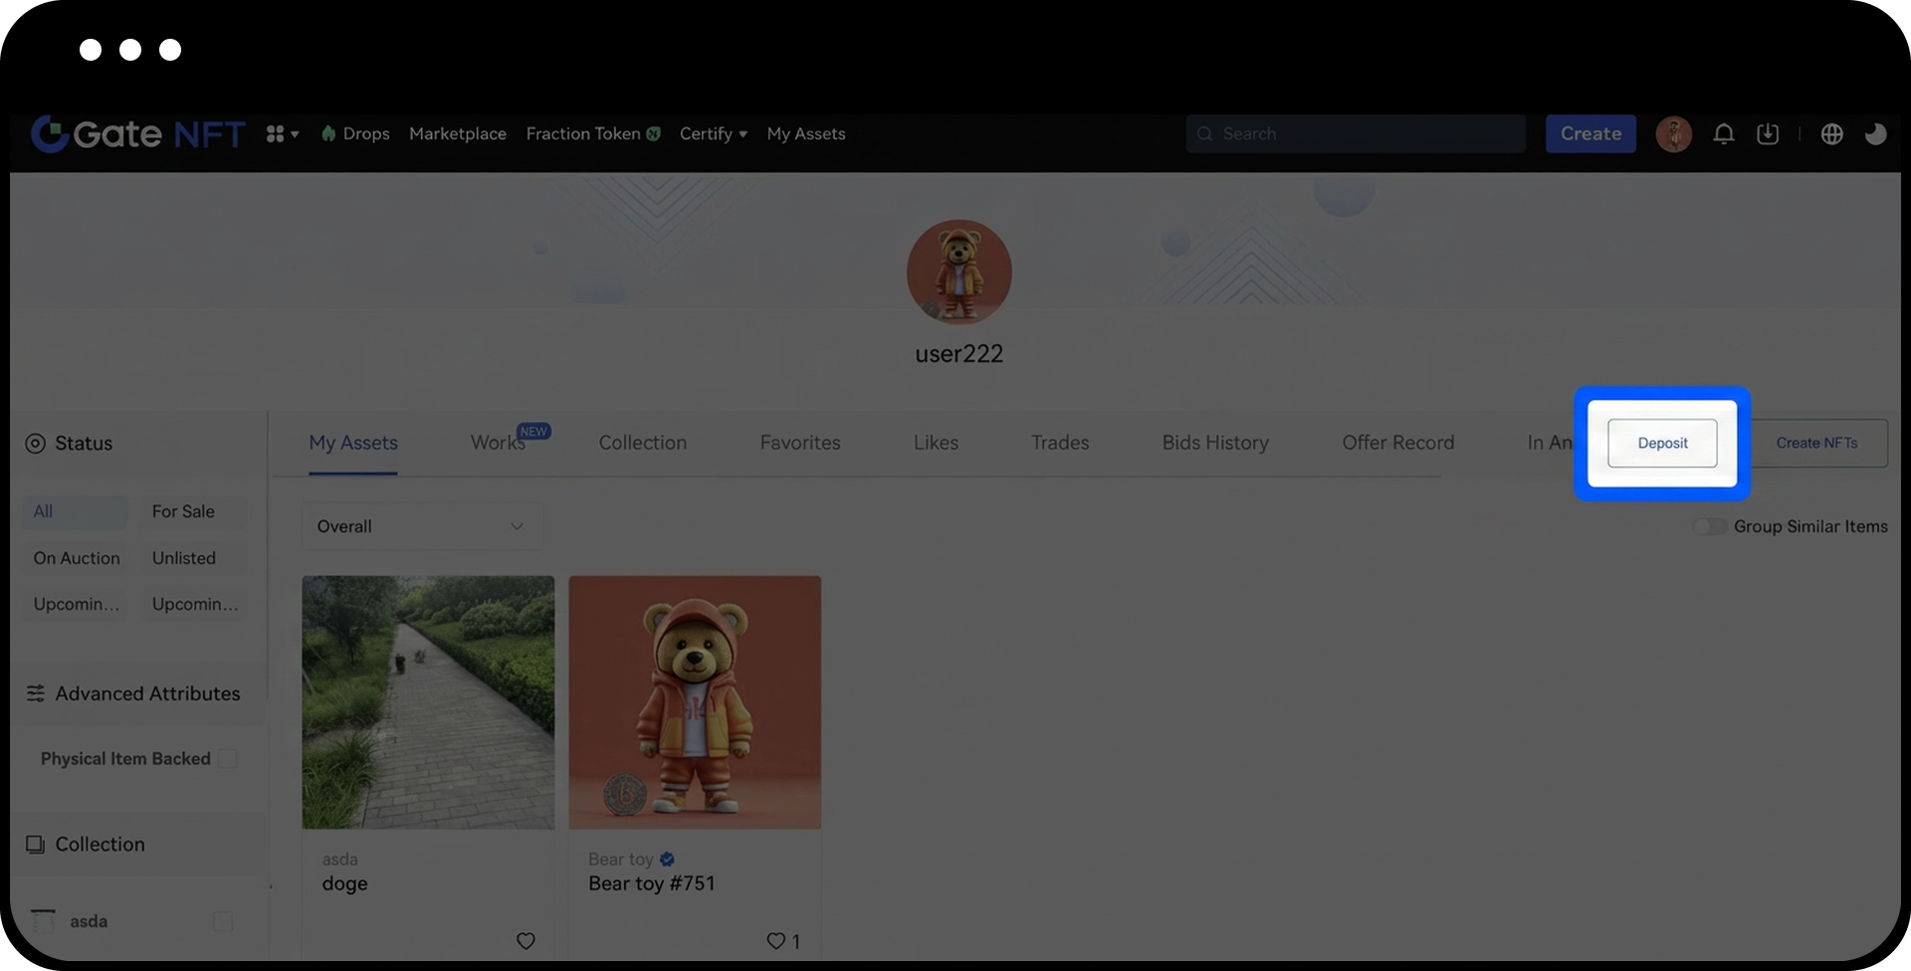Image resolution: width=1911 pixels, height=971 pixels.
Task: Like the doge NFT heart
Action: tap(526, 940)
